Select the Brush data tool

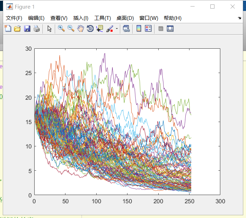coord(110,29)
